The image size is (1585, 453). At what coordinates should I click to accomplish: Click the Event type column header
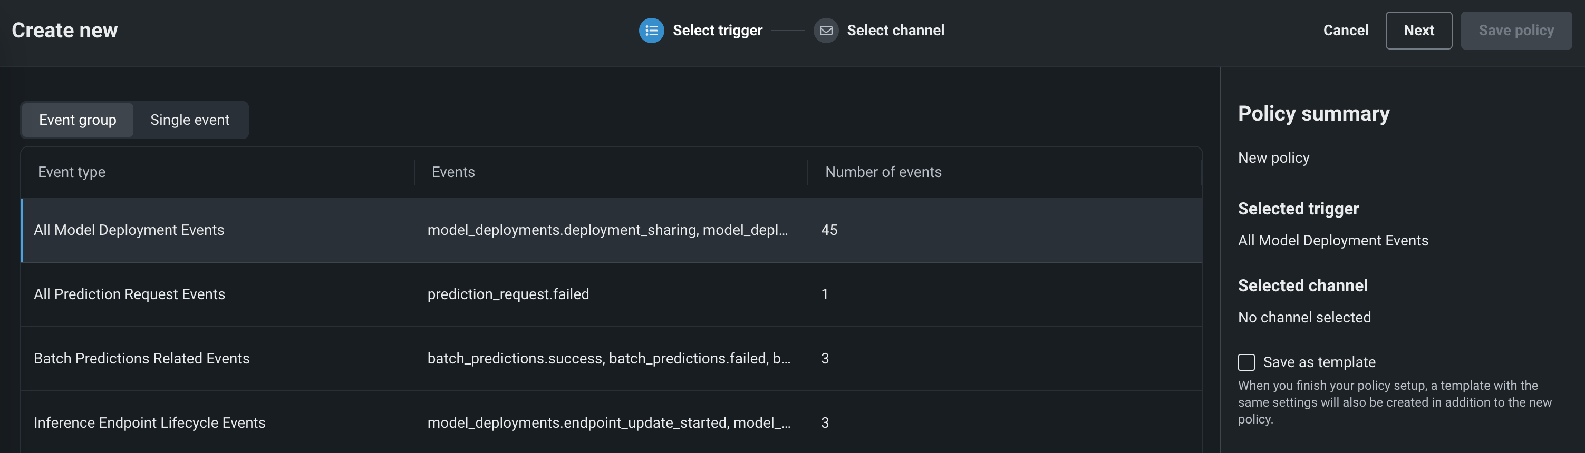[71, 172]
